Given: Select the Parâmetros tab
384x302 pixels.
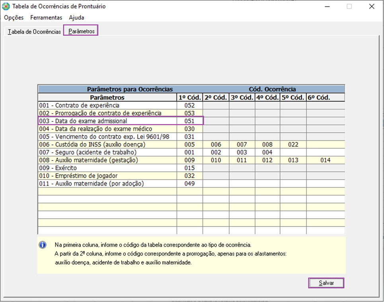Looking at the screenshot, I should pos(81,31).
